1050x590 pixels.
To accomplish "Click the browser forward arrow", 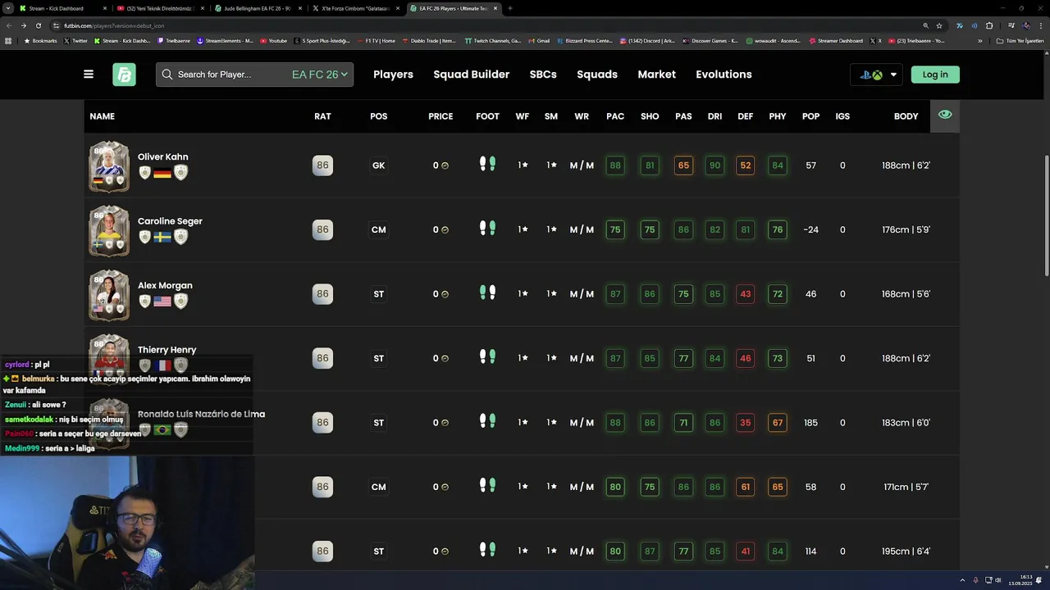I will (25, 25).
